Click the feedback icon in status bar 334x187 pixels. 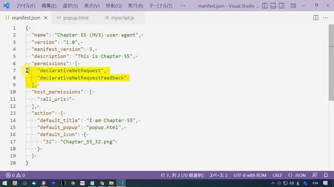pos(315,175)
